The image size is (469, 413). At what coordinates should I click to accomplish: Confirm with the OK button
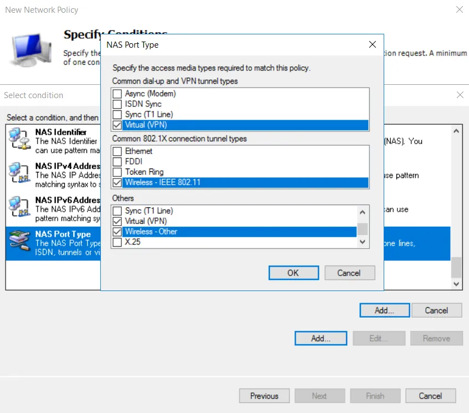point(293,272)
